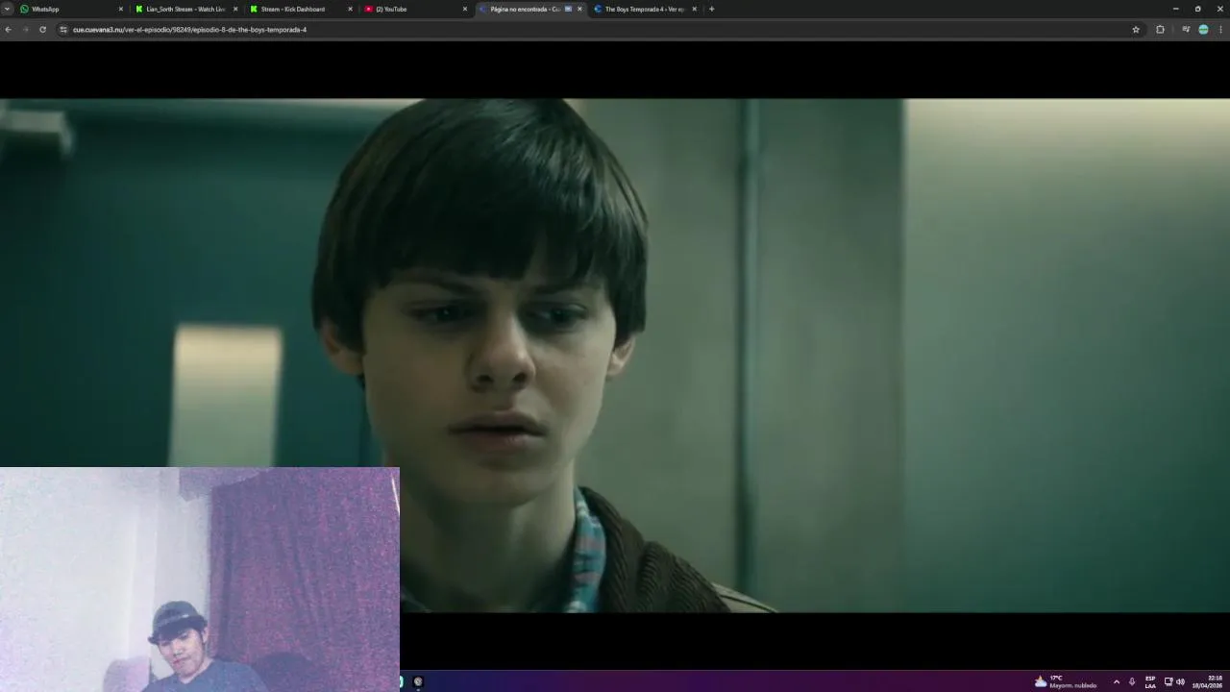Close The Boys Temporada 4 tab
The height and width of the screenshot is (692, 1230).
click(694, 9)
